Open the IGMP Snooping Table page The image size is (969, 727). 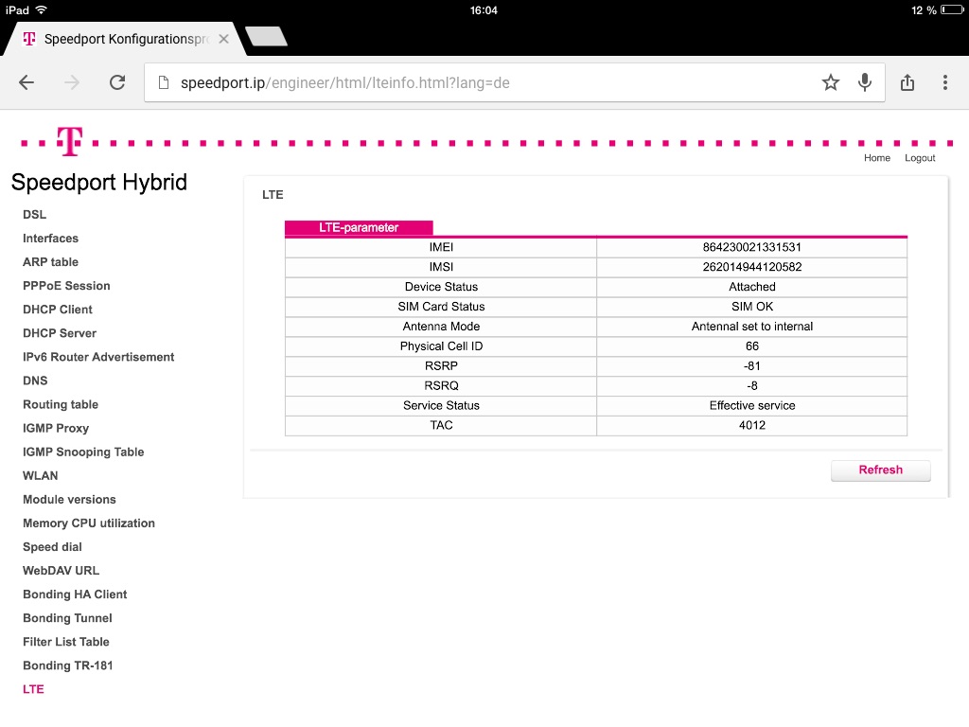tap(83, 452)
